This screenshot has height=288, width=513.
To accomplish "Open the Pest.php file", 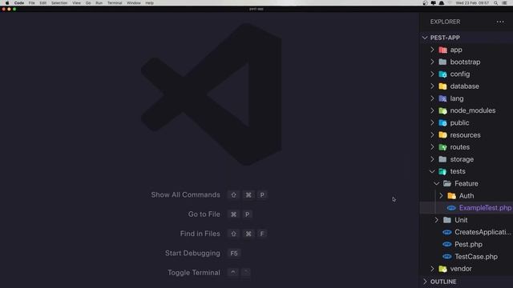I will (x=468, y=244).
